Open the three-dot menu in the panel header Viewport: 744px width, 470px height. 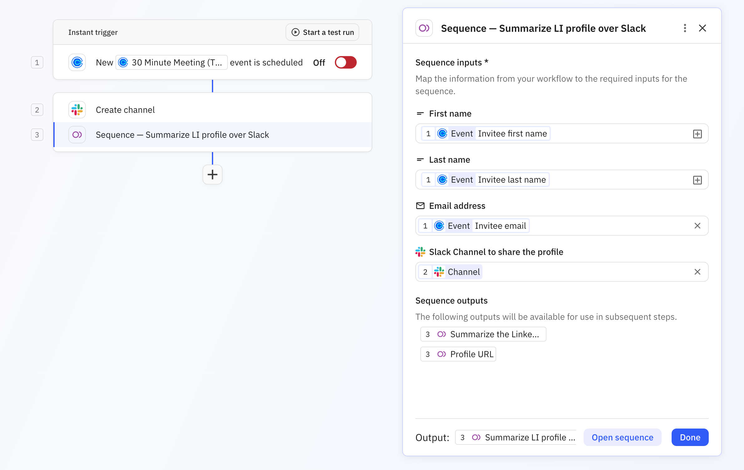coord(685,28)
